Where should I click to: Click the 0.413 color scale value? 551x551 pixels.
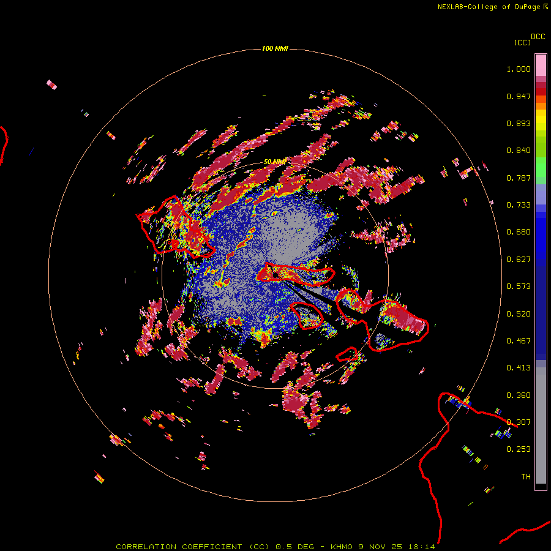pos(519,368)
